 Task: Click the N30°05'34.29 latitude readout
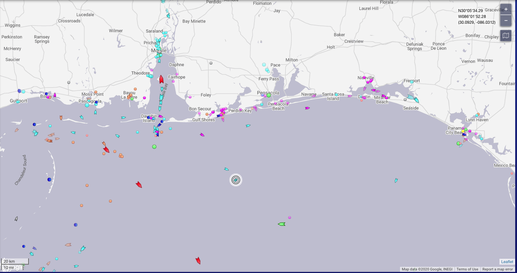[471, 11]
